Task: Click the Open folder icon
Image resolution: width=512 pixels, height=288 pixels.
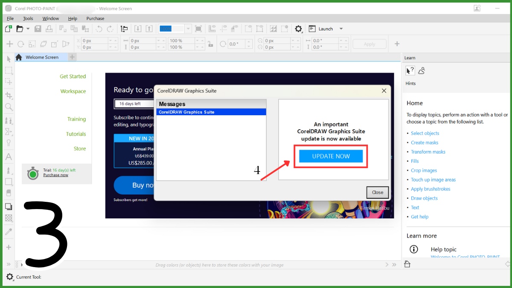Action: pyautogui.click(x=20, y=29)
